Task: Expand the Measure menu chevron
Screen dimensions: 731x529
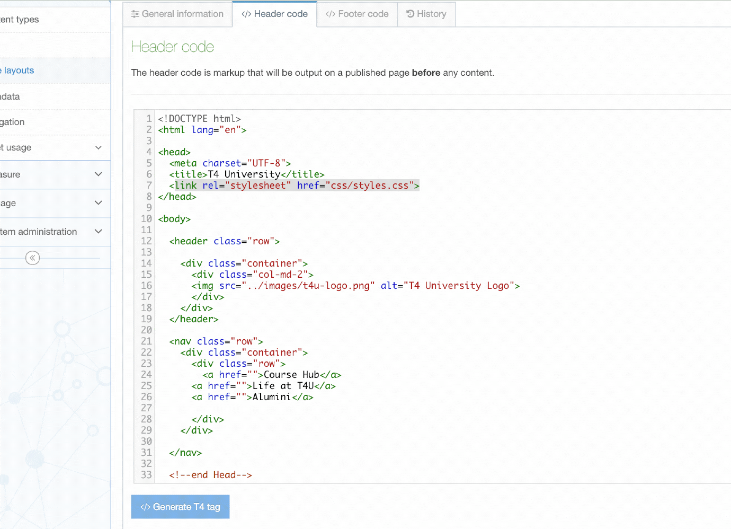Action: coord(98,174)
